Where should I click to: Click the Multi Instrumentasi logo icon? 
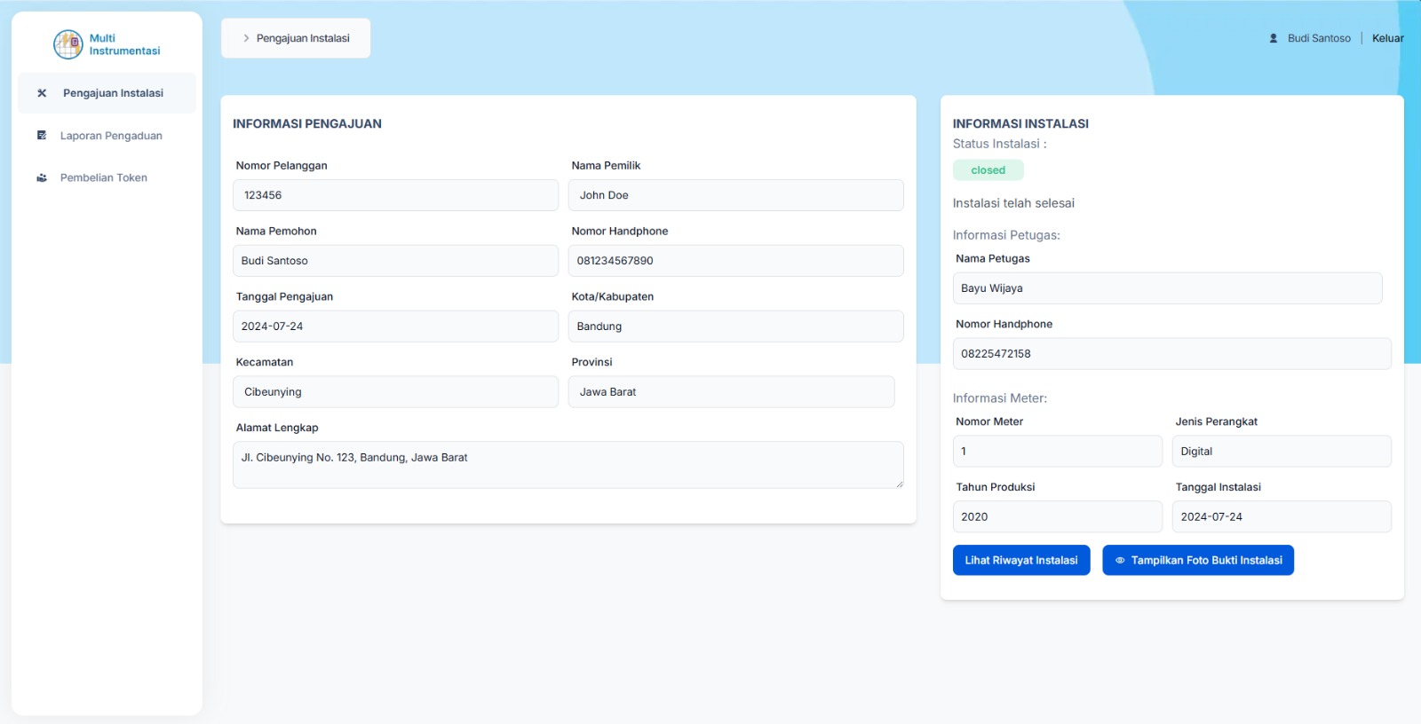(68, 44)
